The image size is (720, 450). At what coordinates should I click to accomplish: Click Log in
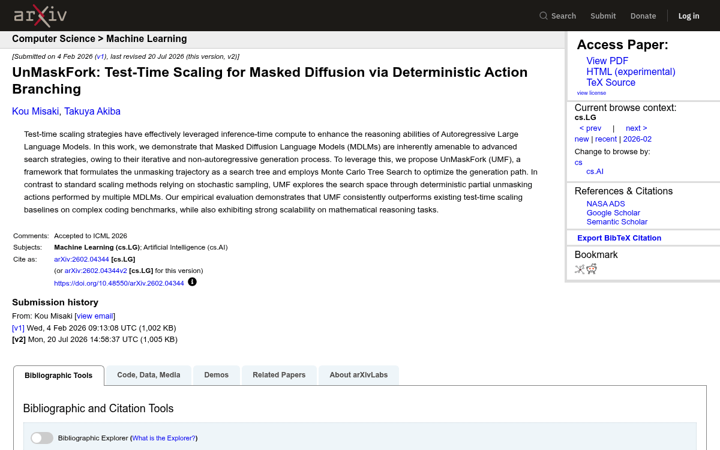[689, 16]
